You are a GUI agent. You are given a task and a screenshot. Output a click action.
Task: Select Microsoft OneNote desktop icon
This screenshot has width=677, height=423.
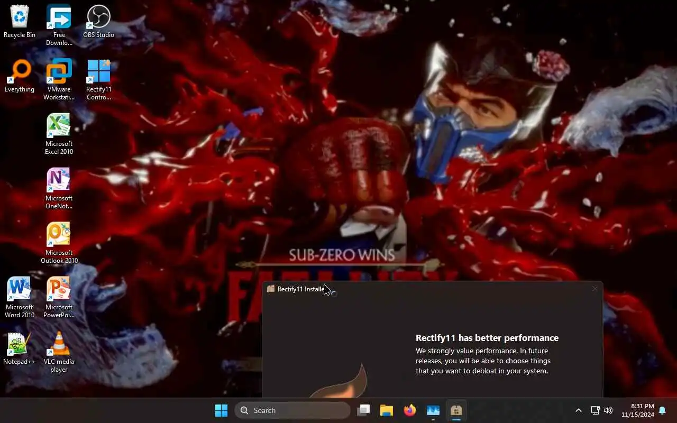pyautogui.click(x=59, y=189)
